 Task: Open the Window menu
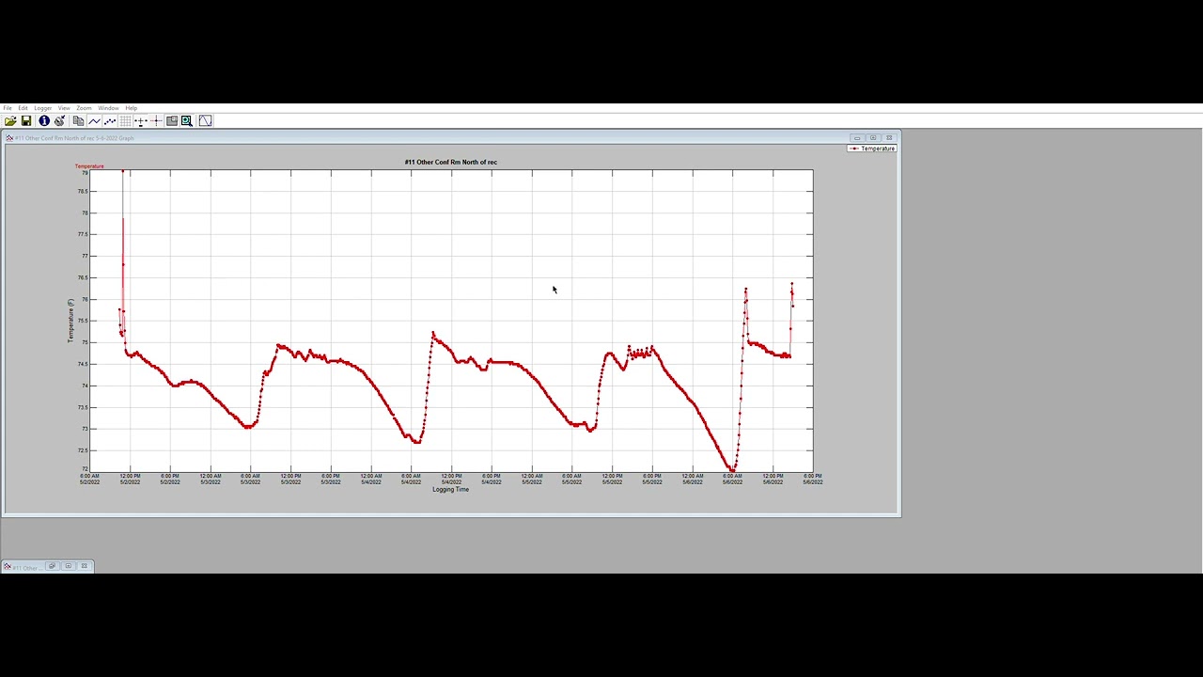tap(108, 108)
